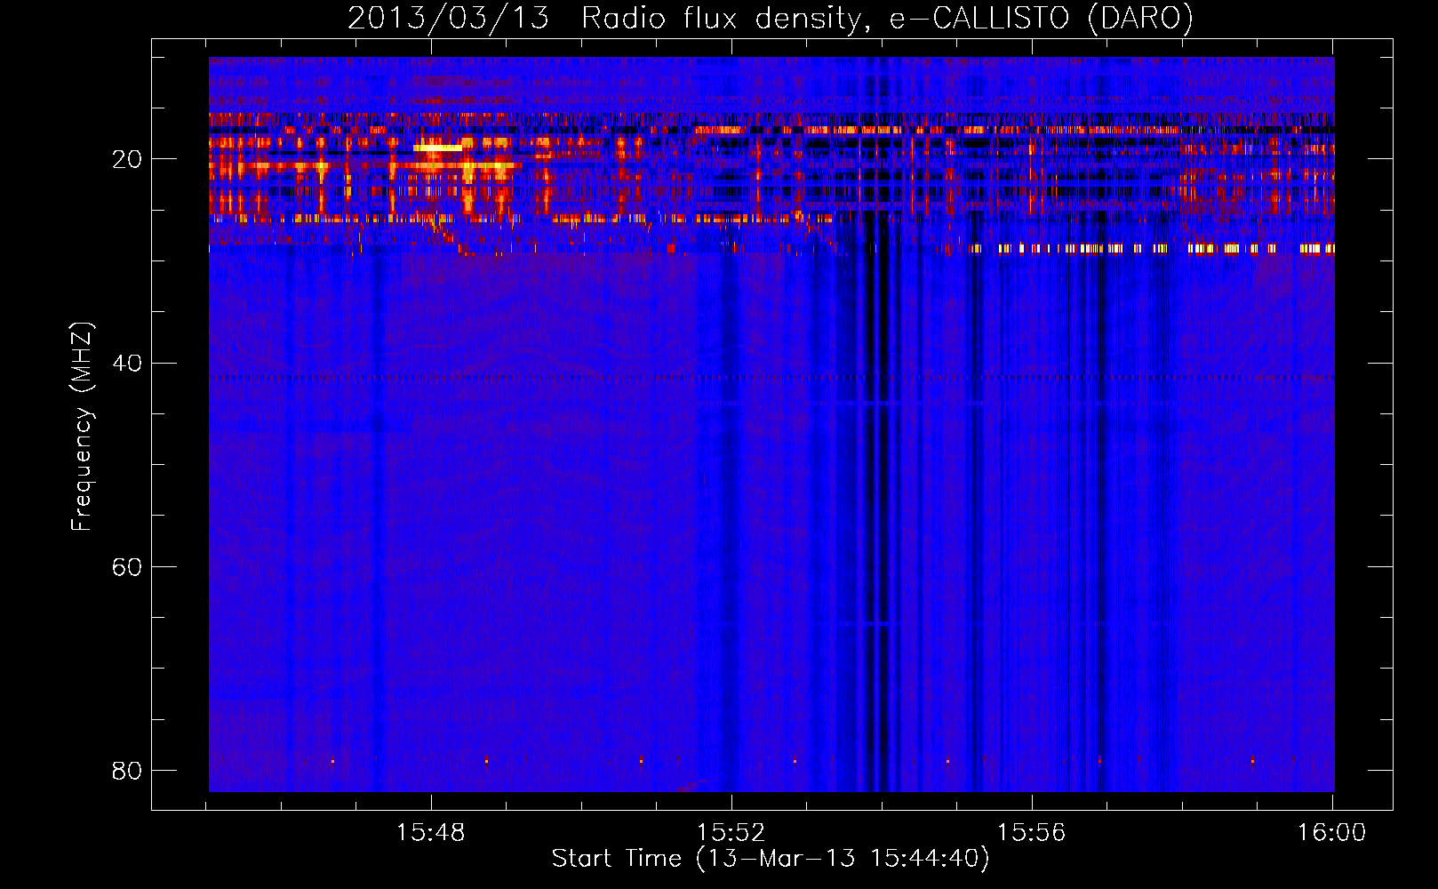
Task: Click the 'Frequency (MHZ)' y-axis label
Action: point(81,427)
